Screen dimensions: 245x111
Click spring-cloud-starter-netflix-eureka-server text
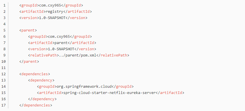[109, 93]
